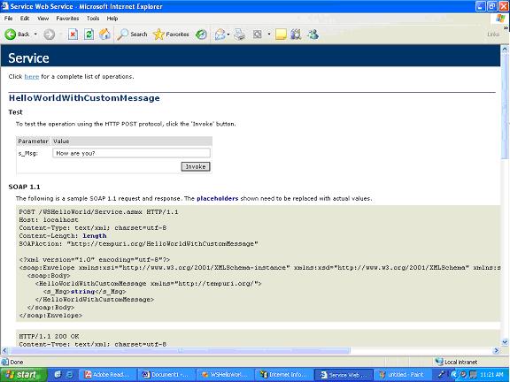Click the HelloWorldWithCustomMessage heading
510x382 pixels.
click(x=84, y=98)
